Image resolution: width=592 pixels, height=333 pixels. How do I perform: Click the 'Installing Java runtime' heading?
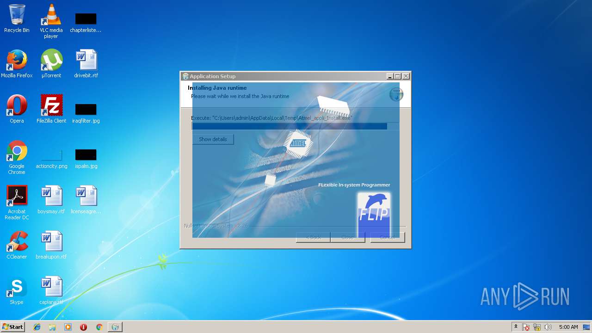[x=217, y=88]
